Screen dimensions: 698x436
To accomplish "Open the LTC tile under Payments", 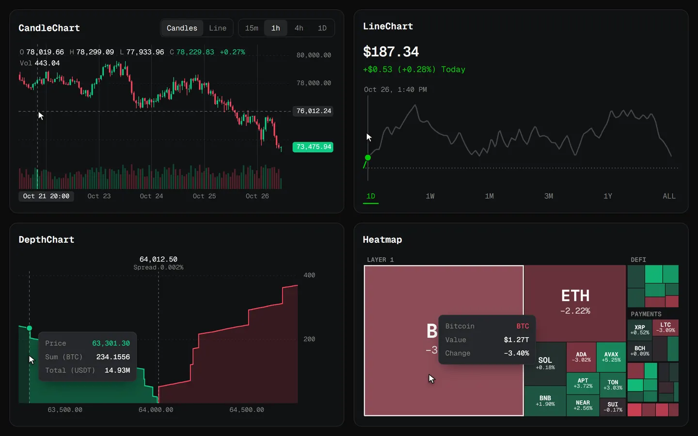I will 666,327.
